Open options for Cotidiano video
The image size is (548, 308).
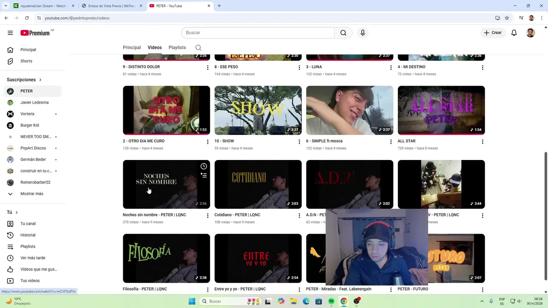299,216
